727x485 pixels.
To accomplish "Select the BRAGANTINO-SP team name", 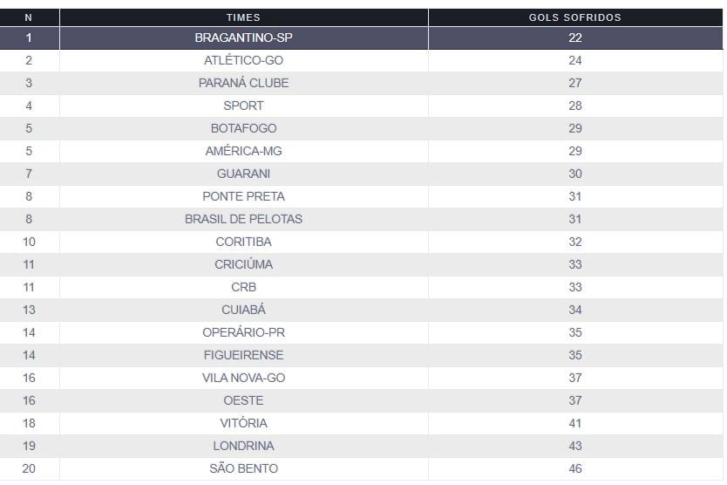I will pyautogui.click(x=243, y=38).
